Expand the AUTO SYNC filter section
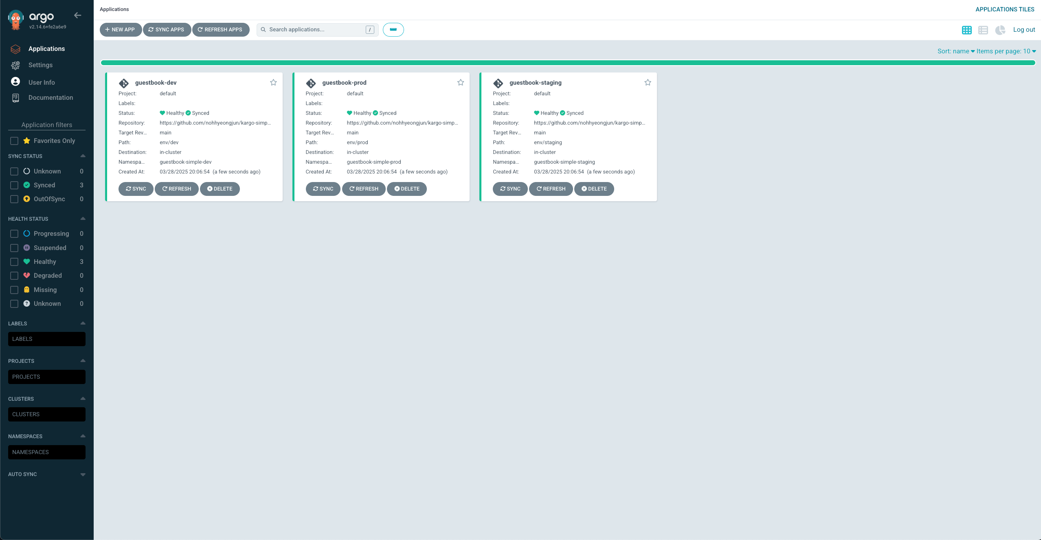This screenshot has width=1041, height=540. (x=83, y=474)
